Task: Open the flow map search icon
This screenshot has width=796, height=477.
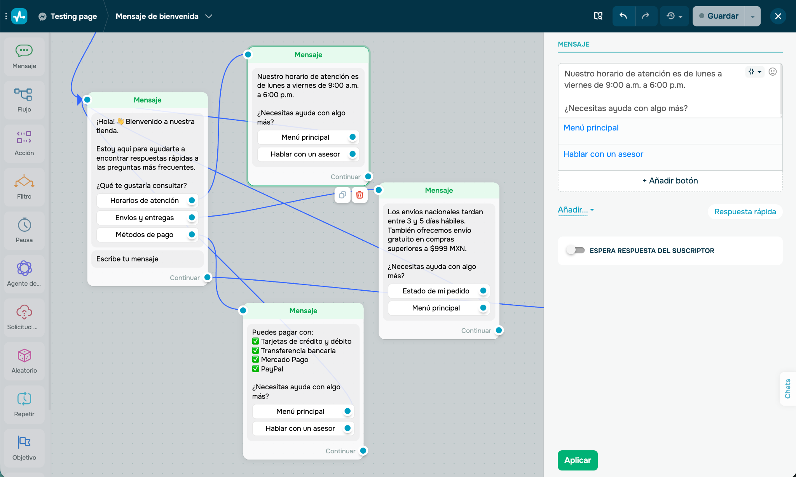Action: coord(598,16)
